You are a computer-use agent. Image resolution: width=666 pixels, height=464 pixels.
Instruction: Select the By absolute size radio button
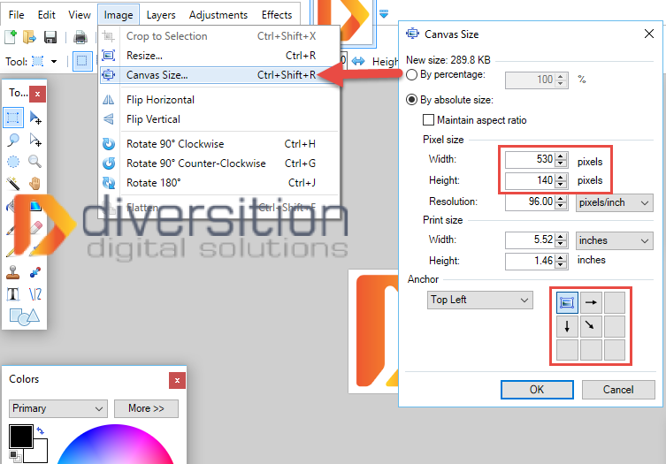[411, 100]
